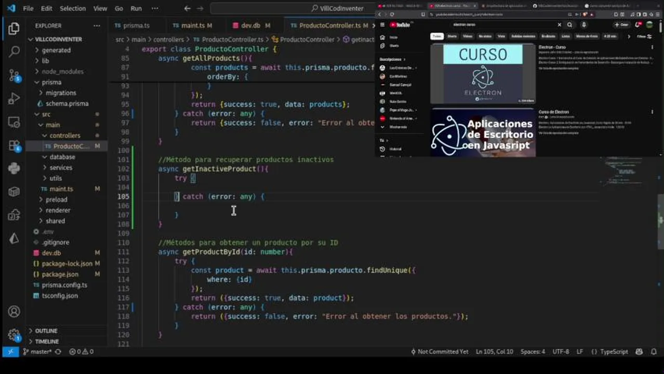Open options for 'Curso de Electron' video

pos(653,112)
